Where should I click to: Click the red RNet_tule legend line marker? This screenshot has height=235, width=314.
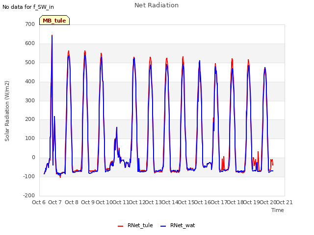(120, 226)
